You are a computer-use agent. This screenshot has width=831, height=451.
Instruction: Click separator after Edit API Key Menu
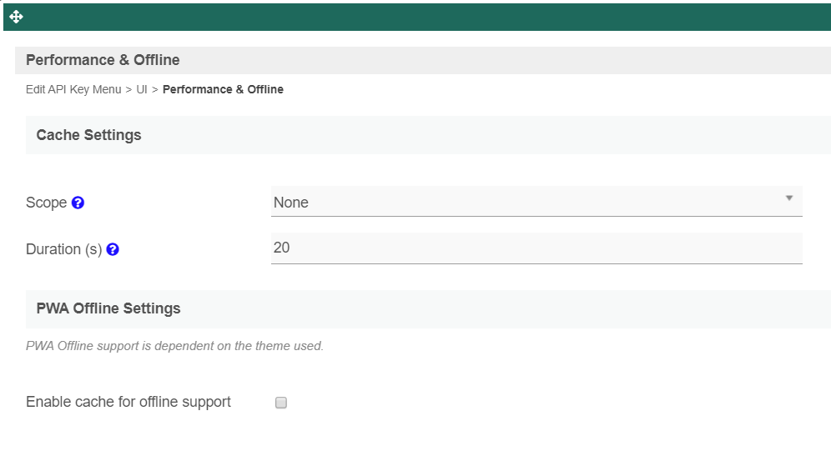click(128, 90)
